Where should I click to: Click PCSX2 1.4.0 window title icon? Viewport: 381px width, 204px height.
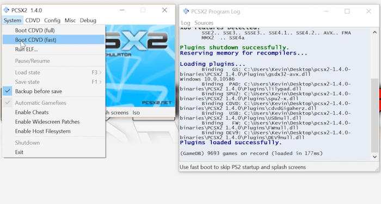point(6,10)
